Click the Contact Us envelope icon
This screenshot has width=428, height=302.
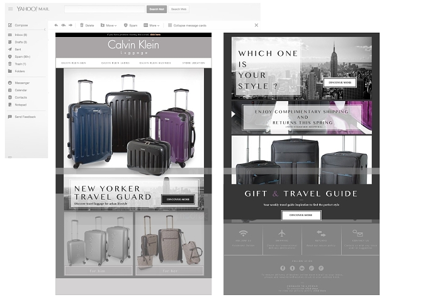358,234
